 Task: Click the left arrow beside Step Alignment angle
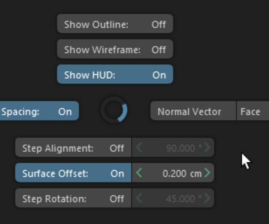click(139, 148)
